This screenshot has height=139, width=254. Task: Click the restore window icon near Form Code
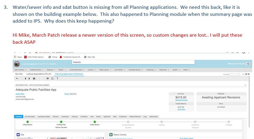coord(246,74)
